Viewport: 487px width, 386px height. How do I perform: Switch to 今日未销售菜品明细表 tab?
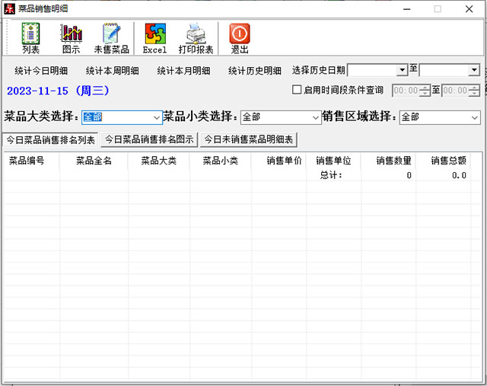248,140
